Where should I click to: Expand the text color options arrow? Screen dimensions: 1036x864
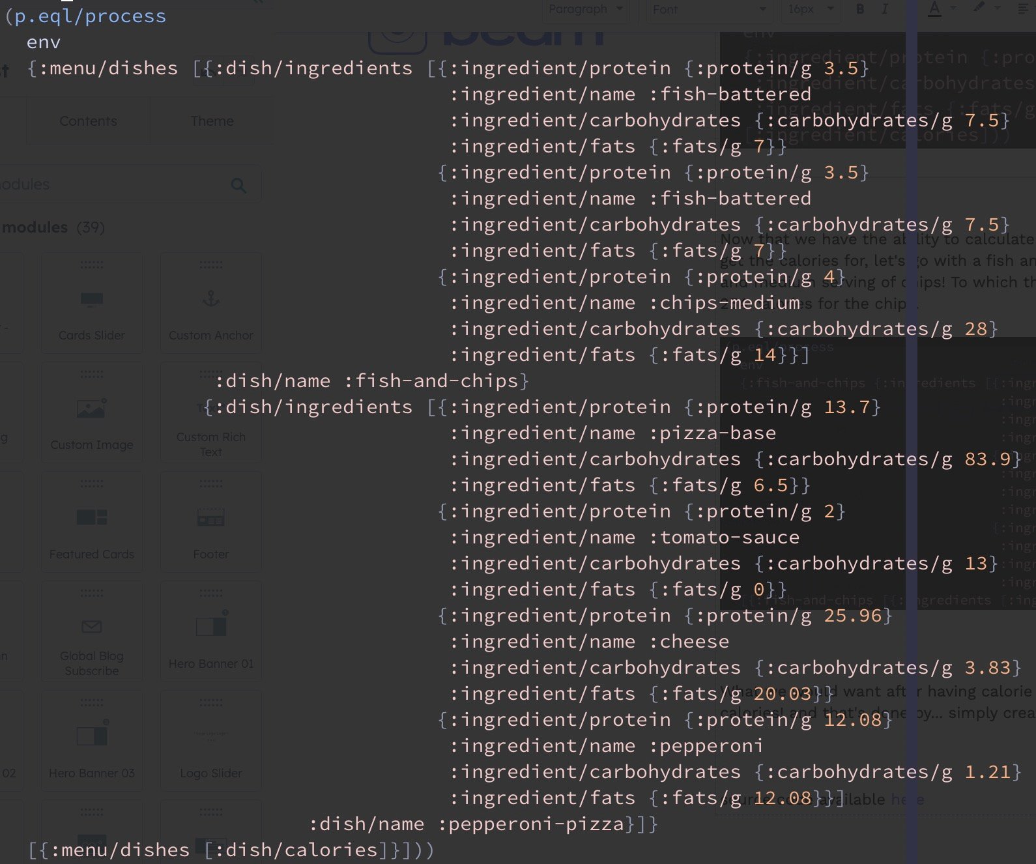pos(953,8)
